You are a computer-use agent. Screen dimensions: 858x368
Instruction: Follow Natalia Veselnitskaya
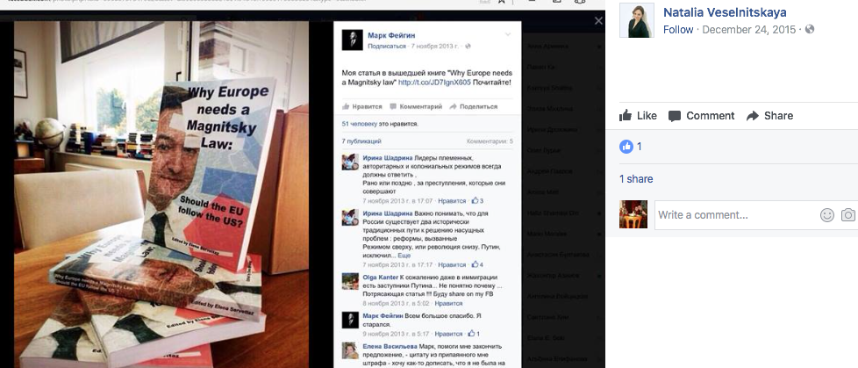click(x=678, y=30)
